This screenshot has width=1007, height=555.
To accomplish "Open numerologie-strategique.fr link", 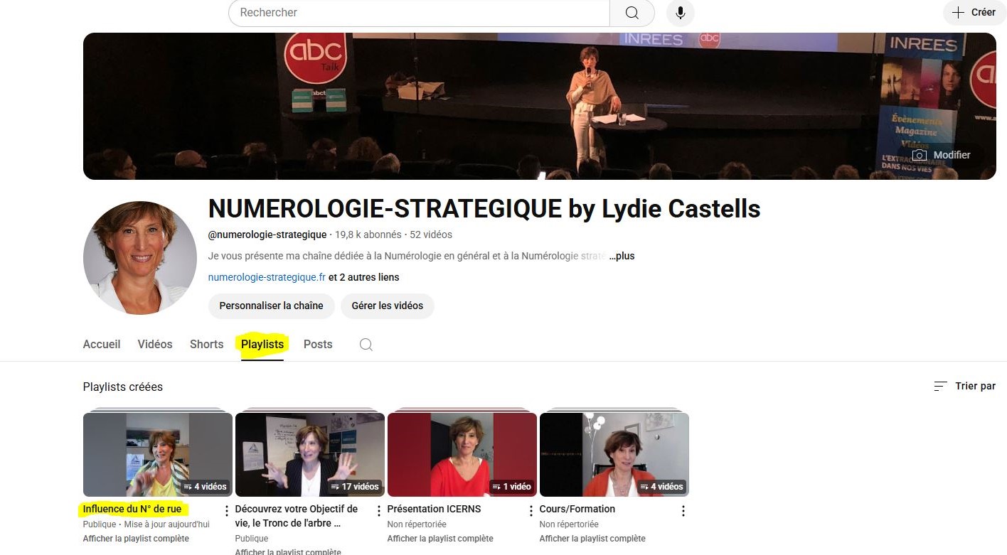I will [x=267, y=277].
